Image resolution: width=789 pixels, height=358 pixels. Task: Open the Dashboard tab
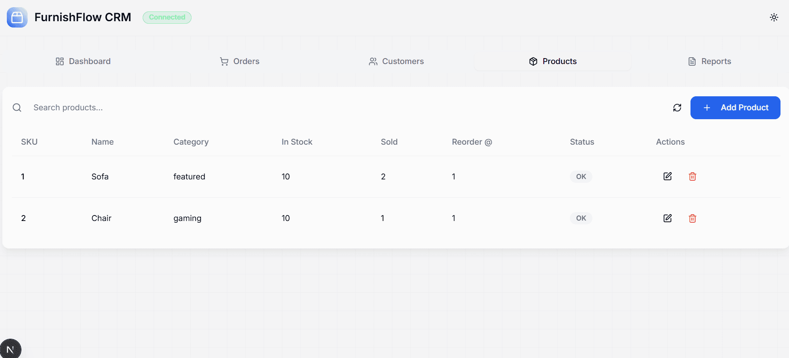tap(83, 62)
